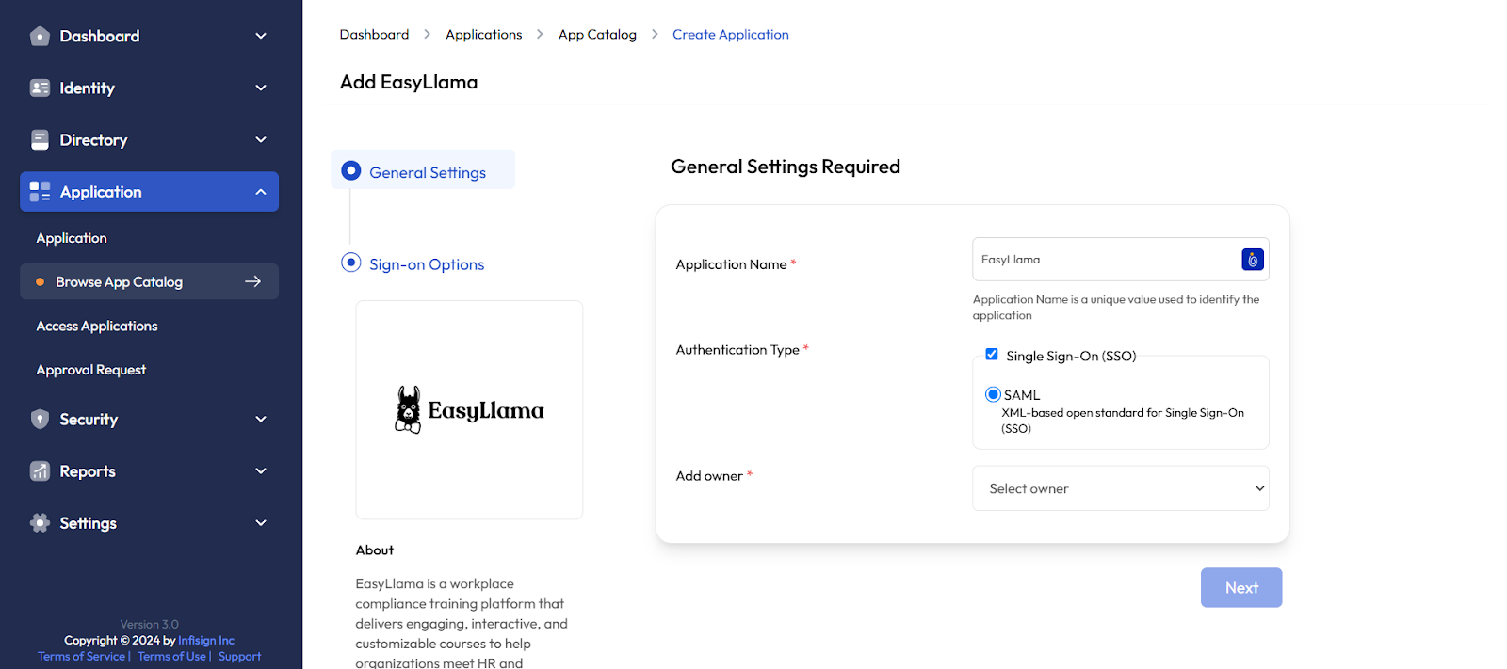Go to Applications breadcrumb link
Image resolution: width=1507 pixels, height=669 pixels.
483,34
